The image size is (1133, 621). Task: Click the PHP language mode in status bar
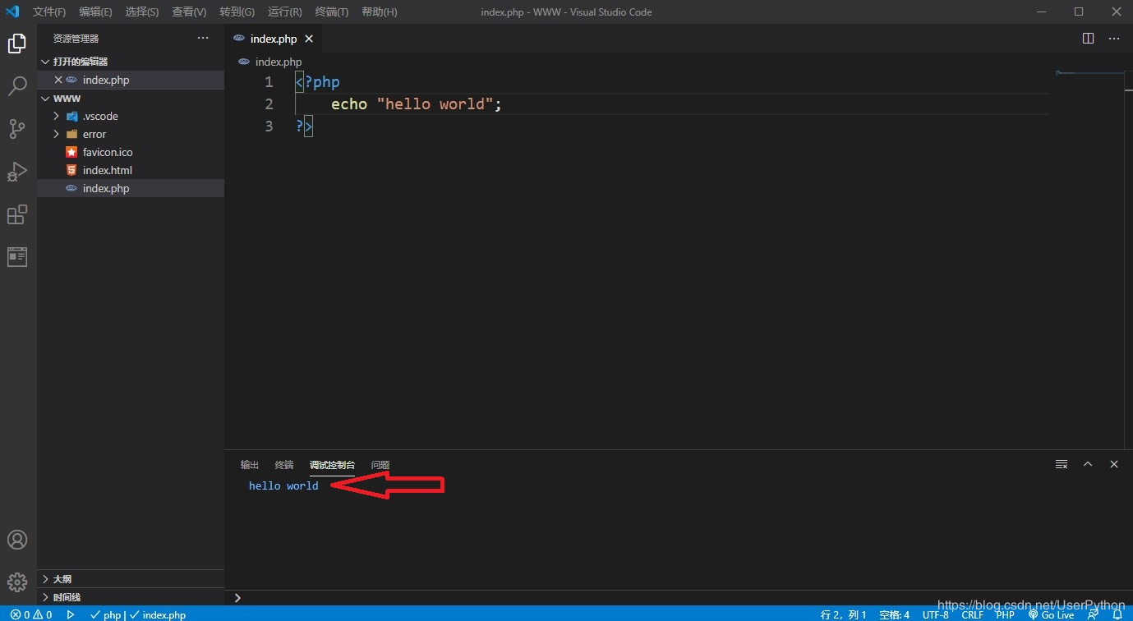coord(1005,614)
